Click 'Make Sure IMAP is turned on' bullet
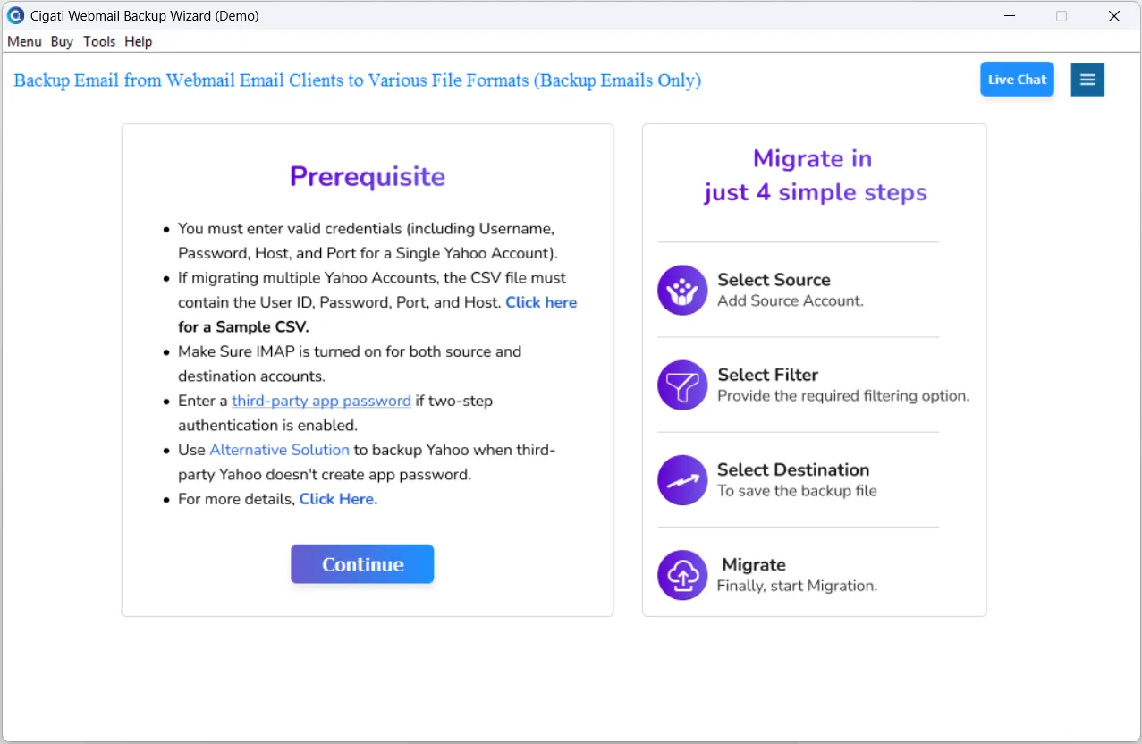1142x744 pixels. click(350, 364)
